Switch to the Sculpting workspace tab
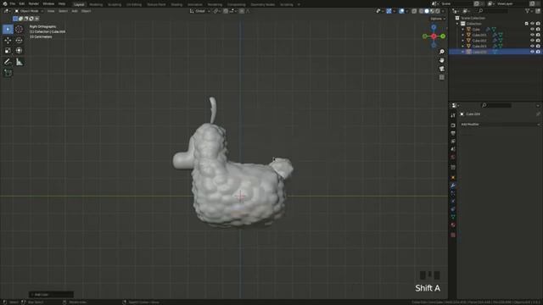Image resolution: width=543 pixels, height=305 pixels. pyautogui.click(x=115, y=5)
